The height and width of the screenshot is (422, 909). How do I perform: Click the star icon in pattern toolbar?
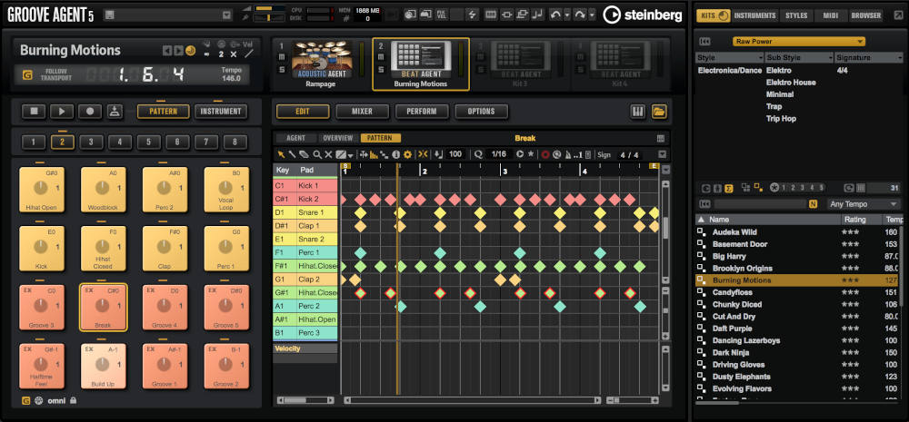tap(531, 154)
